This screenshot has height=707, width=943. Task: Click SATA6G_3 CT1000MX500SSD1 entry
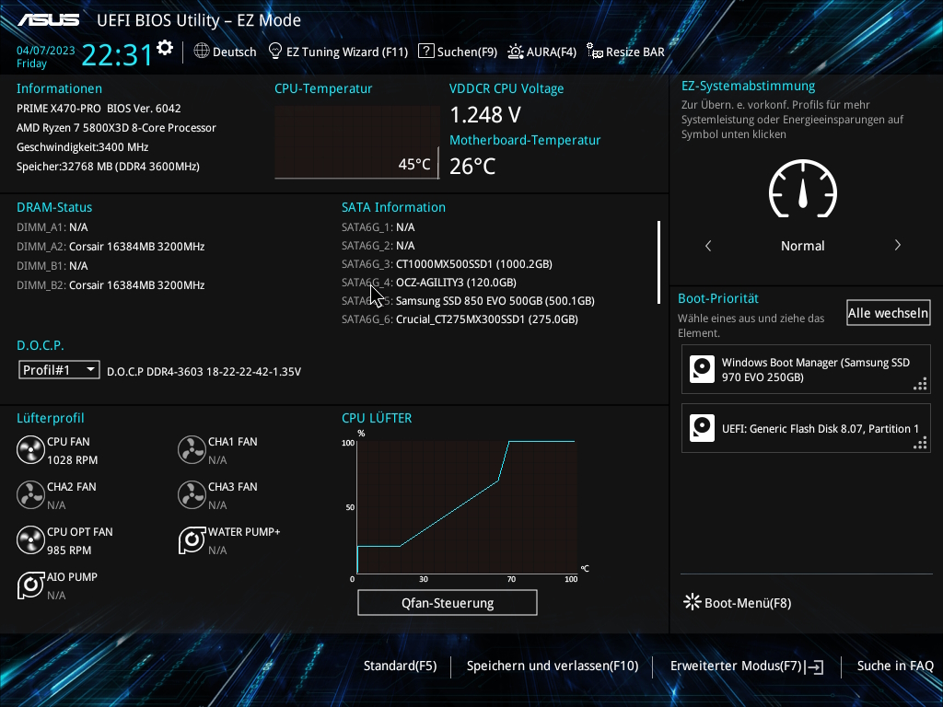pos(447,264)
